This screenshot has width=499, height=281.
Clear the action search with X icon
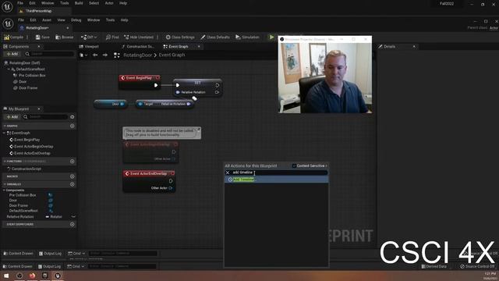(x=228, y=173)
